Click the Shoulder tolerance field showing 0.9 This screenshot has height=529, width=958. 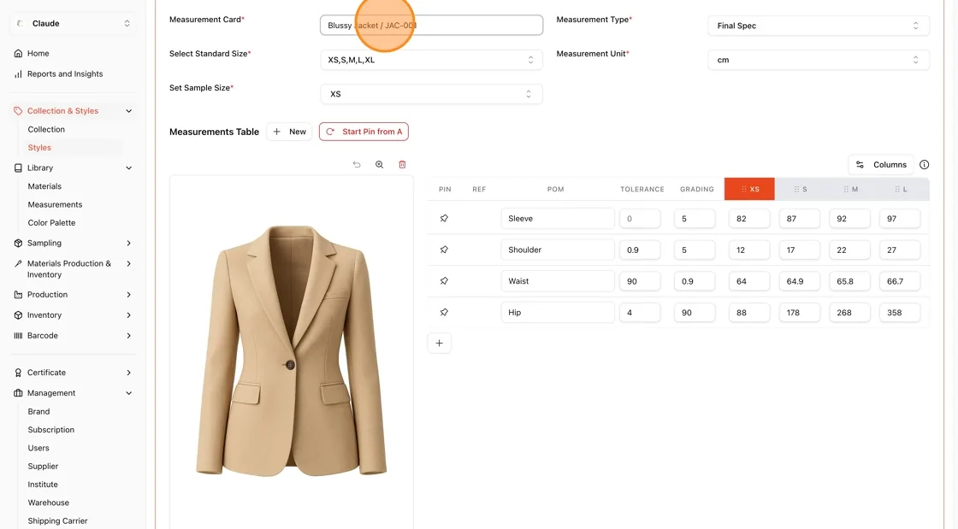[x=640, y=250]
